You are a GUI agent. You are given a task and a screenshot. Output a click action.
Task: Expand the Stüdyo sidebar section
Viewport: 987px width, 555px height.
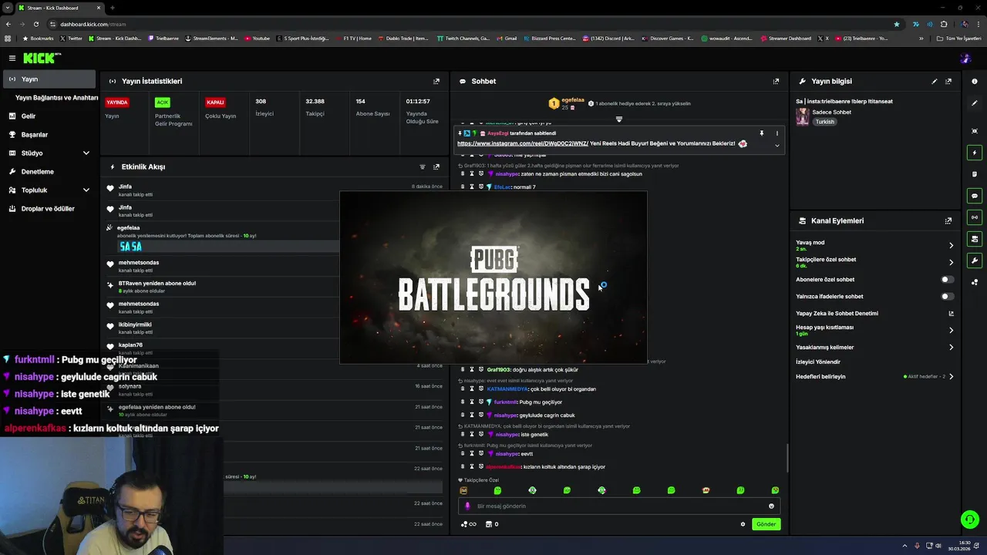point(86,153)
